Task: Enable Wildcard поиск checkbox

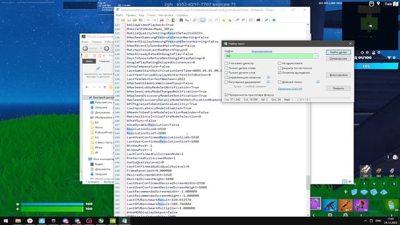Action: (x=279, y=82)
